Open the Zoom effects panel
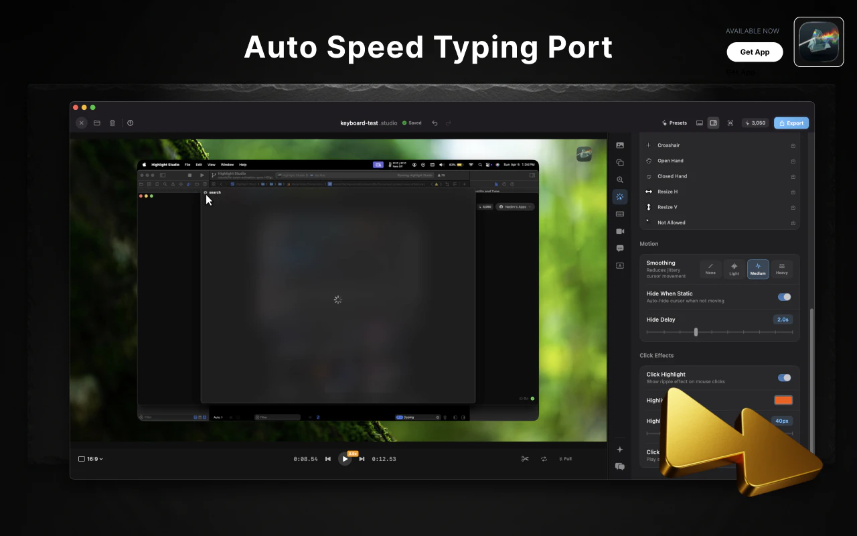857x536 pixels. (x=619, y=179)
